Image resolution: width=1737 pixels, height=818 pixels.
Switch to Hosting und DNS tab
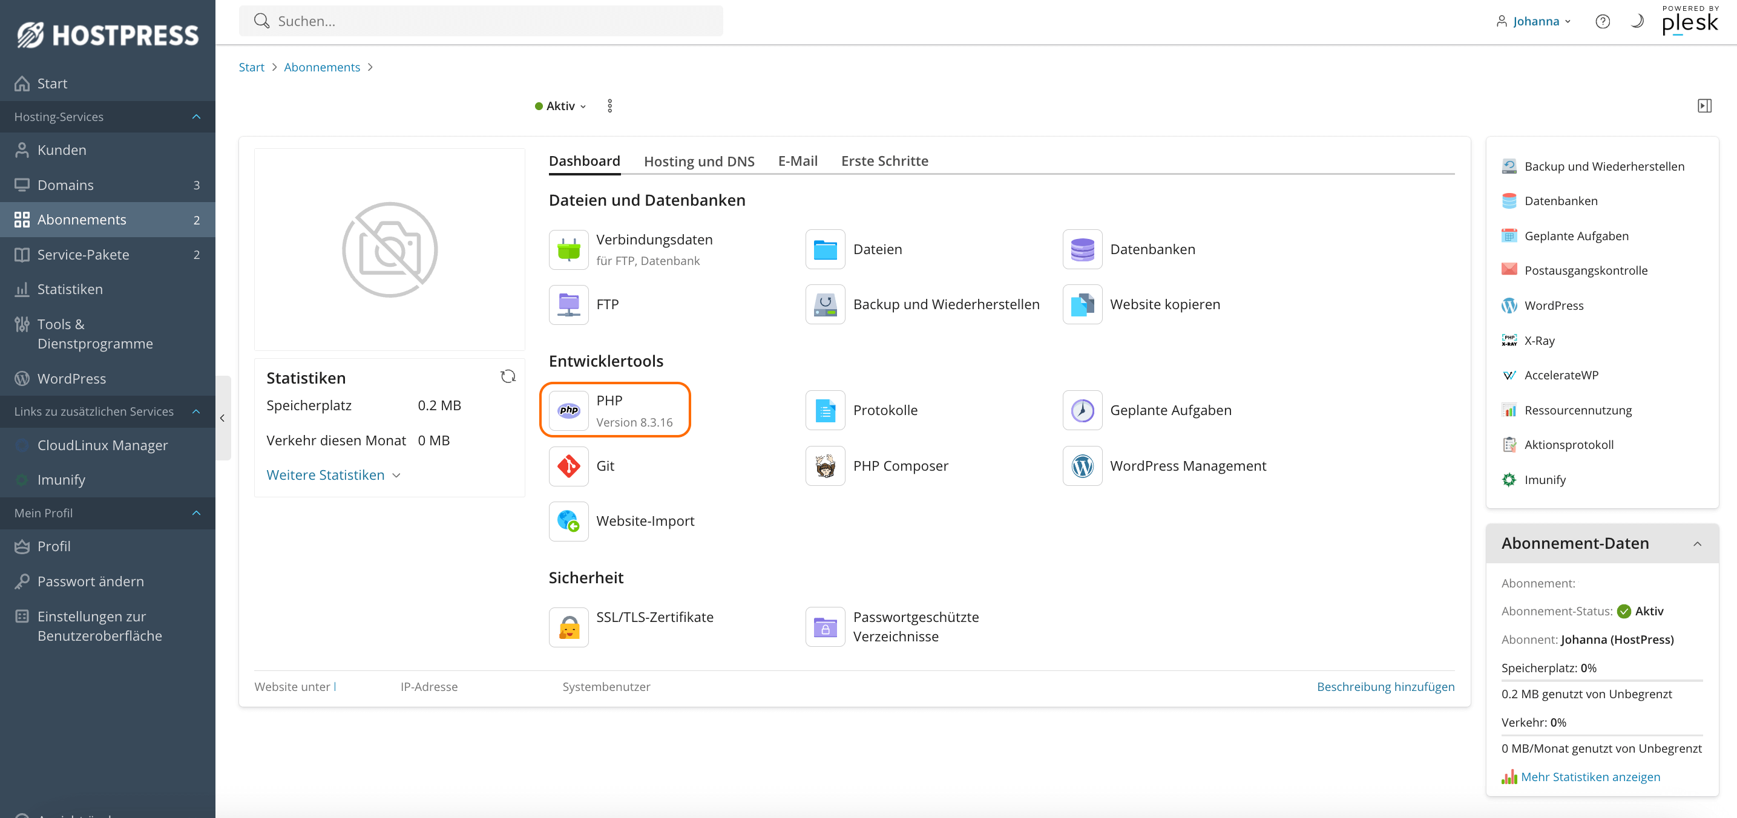pyautogui.click(x=699, y=161)
